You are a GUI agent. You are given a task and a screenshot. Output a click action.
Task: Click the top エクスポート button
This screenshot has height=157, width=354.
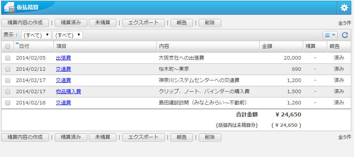point(143,23)
